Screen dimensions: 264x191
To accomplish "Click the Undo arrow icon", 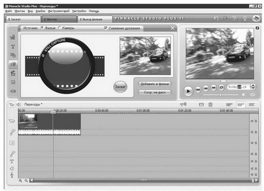I will [x=216, y=18].
